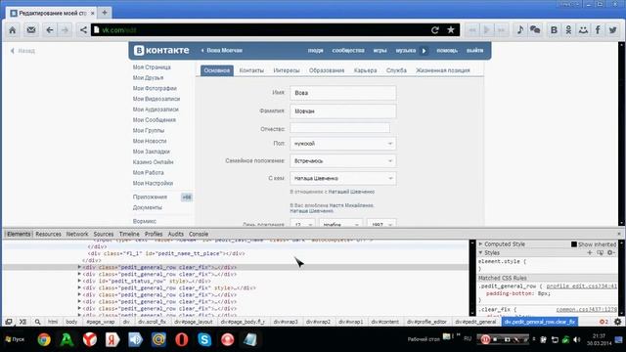
Task: Open Skype from the taskbar
Action: (x=204, y=339)
